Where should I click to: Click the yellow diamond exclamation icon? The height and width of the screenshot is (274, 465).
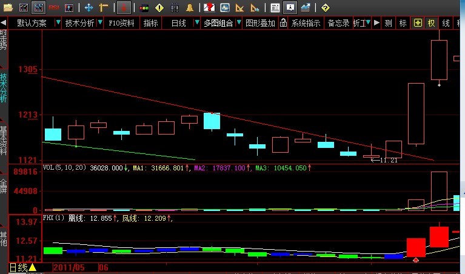[x=159, y=8]
